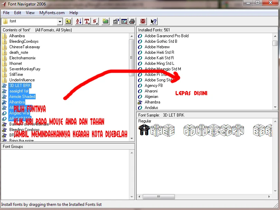Select Alhambra font in contents list
This screenshot has width=280, height=210.
click(x=17, y=102)
